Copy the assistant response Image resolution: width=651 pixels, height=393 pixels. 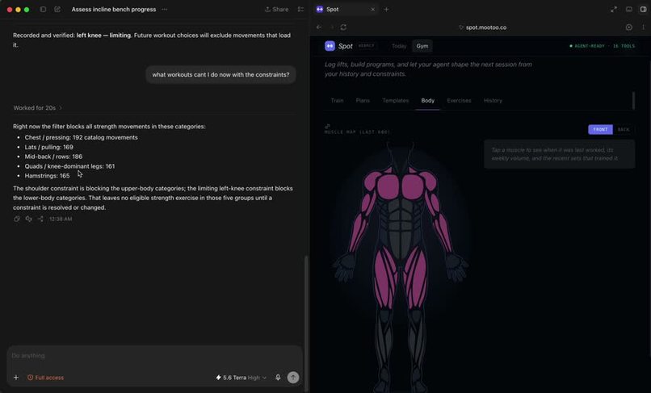click(17, 219)
